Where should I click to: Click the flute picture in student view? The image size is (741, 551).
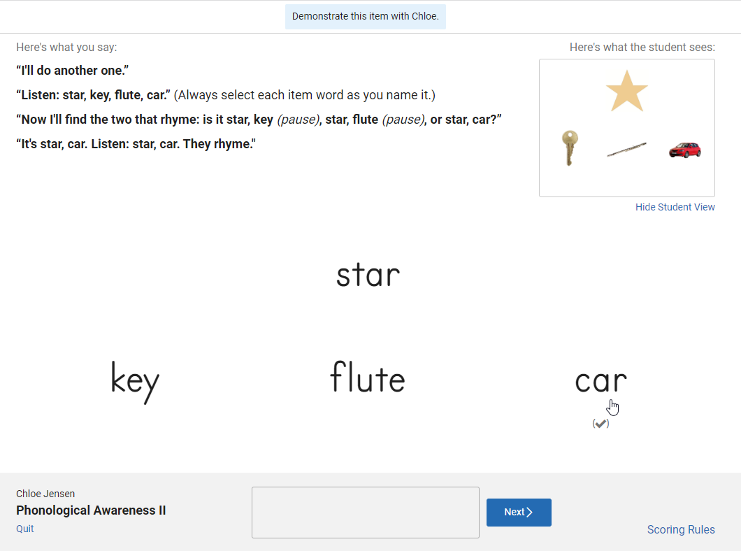click(x=626, y=150)
